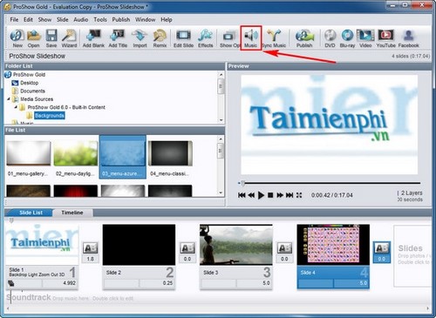Launch the Wizard toolbar icon
The width and height of the screenshot is (436, 318).
(69, 38)
